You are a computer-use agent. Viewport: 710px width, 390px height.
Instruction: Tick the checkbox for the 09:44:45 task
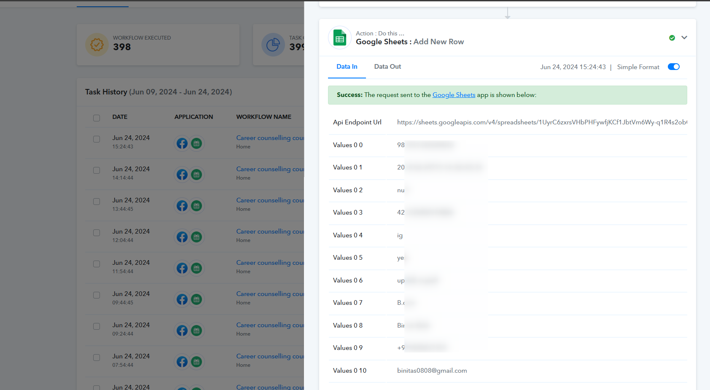97,295
